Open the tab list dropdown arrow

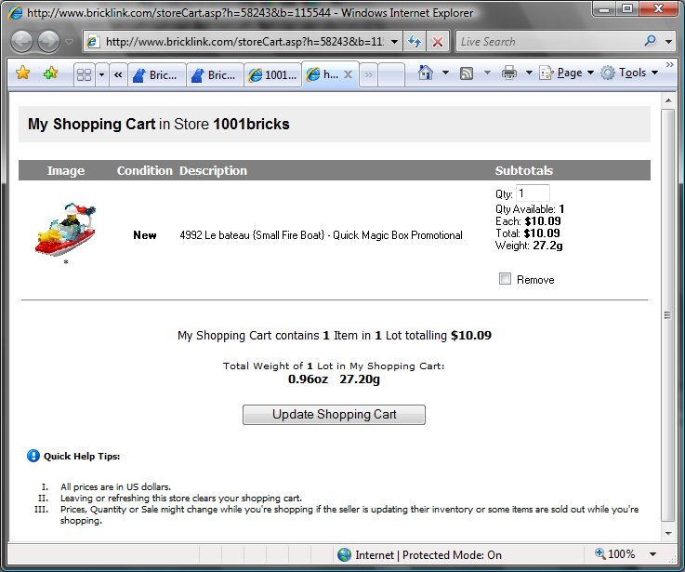(x=101, y=74)
